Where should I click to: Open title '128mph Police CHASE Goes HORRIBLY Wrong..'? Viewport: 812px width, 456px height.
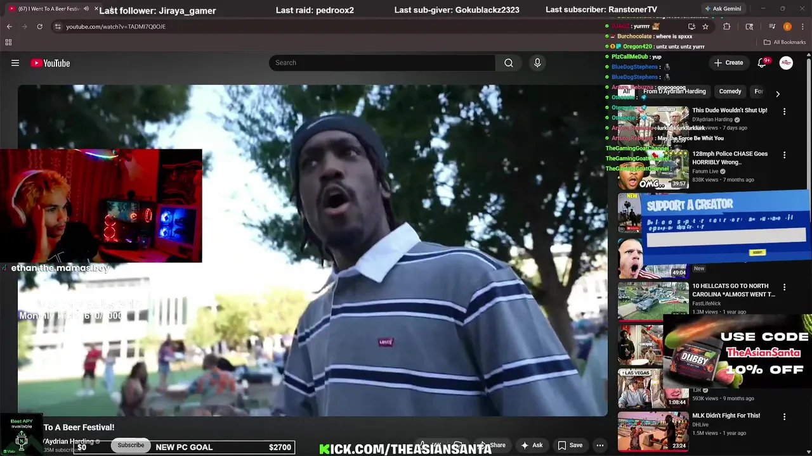click(730, 158)
